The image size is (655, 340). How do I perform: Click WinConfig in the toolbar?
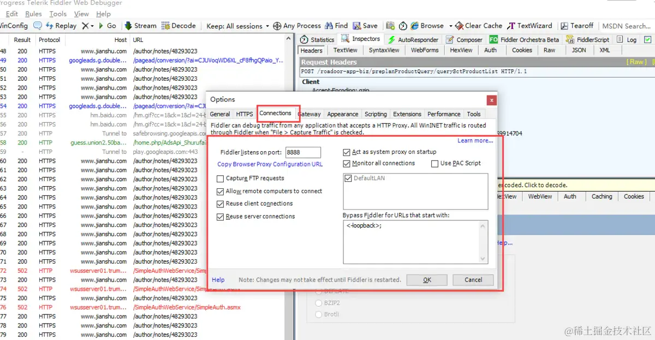coord(14,26)
